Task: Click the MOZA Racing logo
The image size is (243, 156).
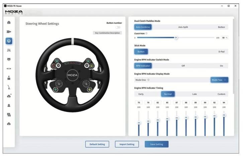Action: (x=14, y=12)
